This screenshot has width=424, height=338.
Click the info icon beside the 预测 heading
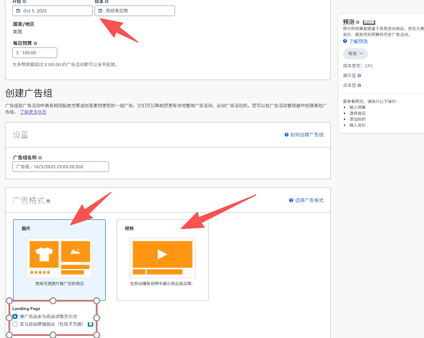coord(358,22)
